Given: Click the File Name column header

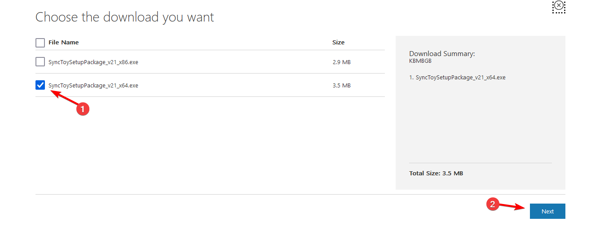Looking at the screenshot, I should point(63,43).
